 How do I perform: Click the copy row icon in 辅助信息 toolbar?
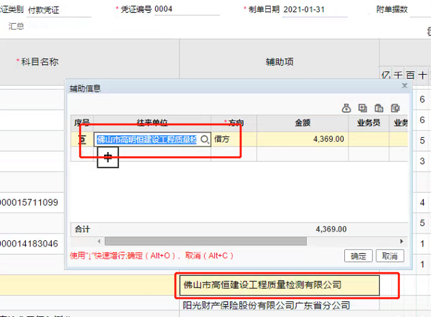coord(363,108)
